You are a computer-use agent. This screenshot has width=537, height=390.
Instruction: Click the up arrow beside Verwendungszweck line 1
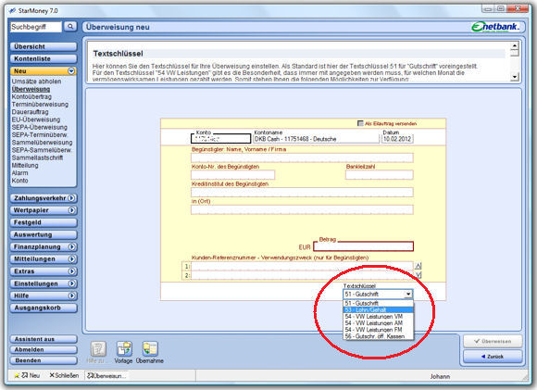(x=418, y=266)
